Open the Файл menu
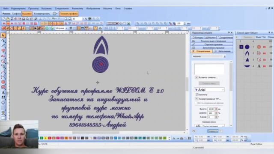This screenshot has width=274, height=154. (x=6, y=9)
